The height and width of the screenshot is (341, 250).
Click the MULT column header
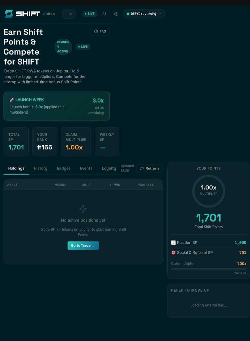point(87,185)
